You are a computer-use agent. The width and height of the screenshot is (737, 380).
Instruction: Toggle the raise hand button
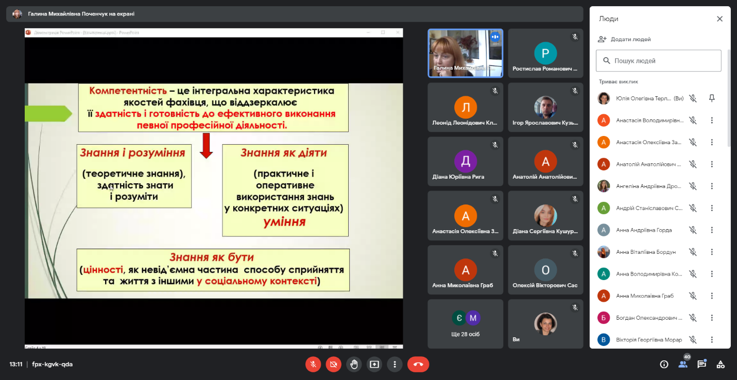354,365
